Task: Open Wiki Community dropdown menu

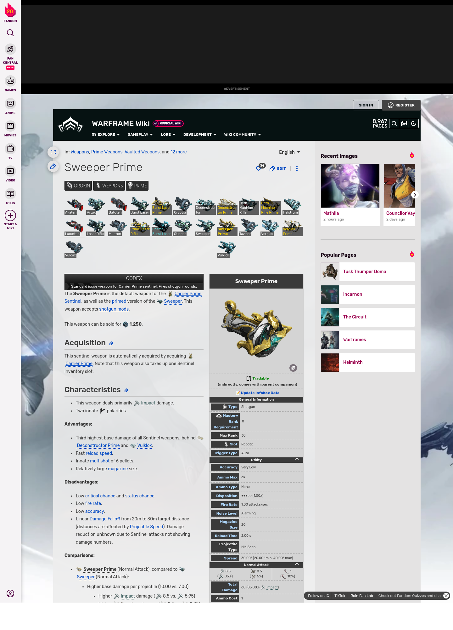Action: pyautogui.click(x=243, y=135)
